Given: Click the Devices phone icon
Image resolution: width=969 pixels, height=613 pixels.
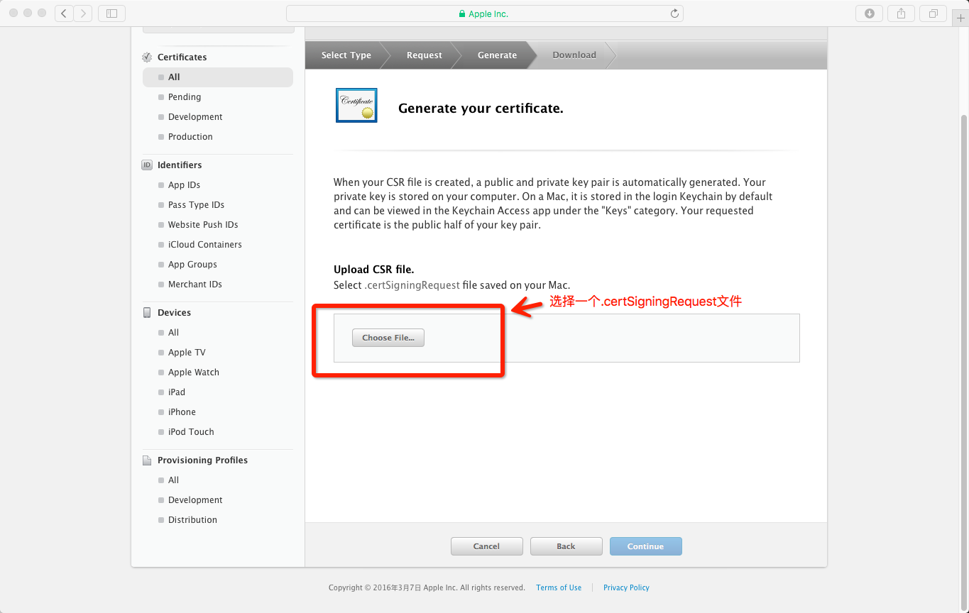Looking at the screenshot, I should pyautogui.click(x=147, y=313).
